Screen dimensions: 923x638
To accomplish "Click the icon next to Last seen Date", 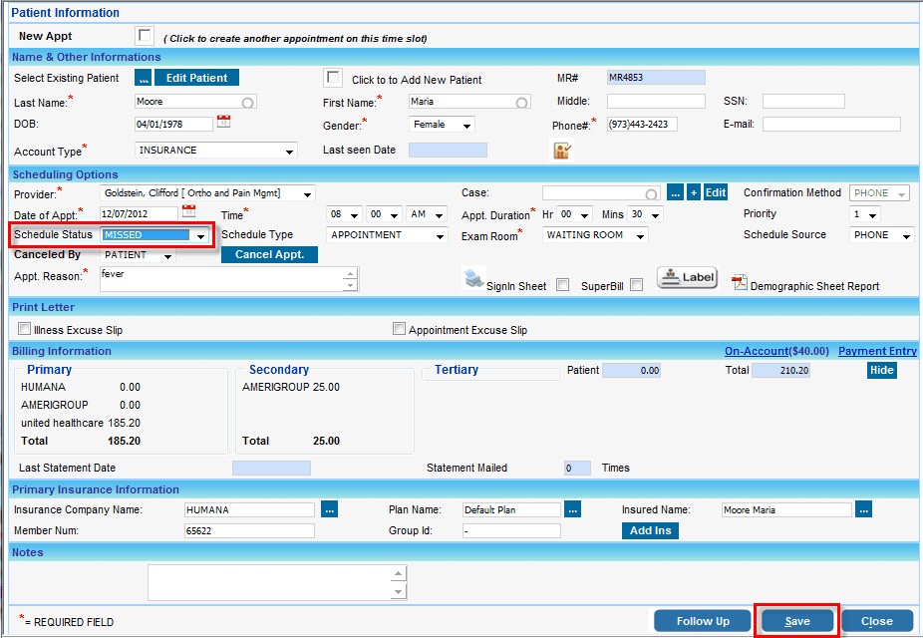I will tap(562, 151).
